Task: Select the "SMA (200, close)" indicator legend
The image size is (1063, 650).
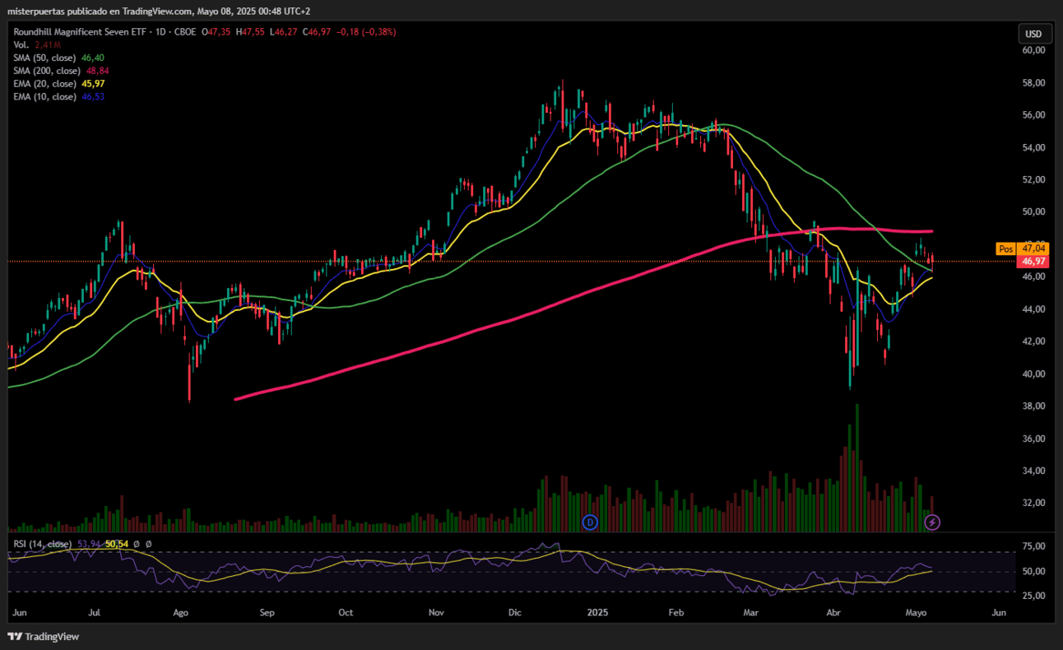Action: [47, 71]
